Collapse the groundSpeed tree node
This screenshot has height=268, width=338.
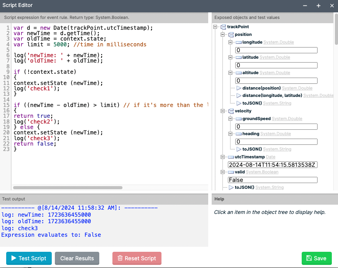pyautogui.click(x=230, y=119)
